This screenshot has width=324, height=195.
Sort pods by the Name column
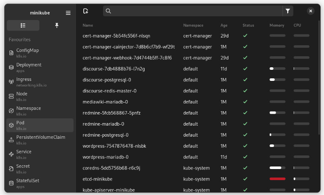(88, 25)
